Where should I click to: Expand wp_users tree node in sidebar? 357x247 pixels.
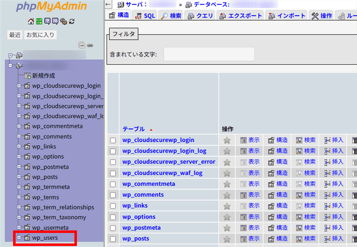(19, 237)
